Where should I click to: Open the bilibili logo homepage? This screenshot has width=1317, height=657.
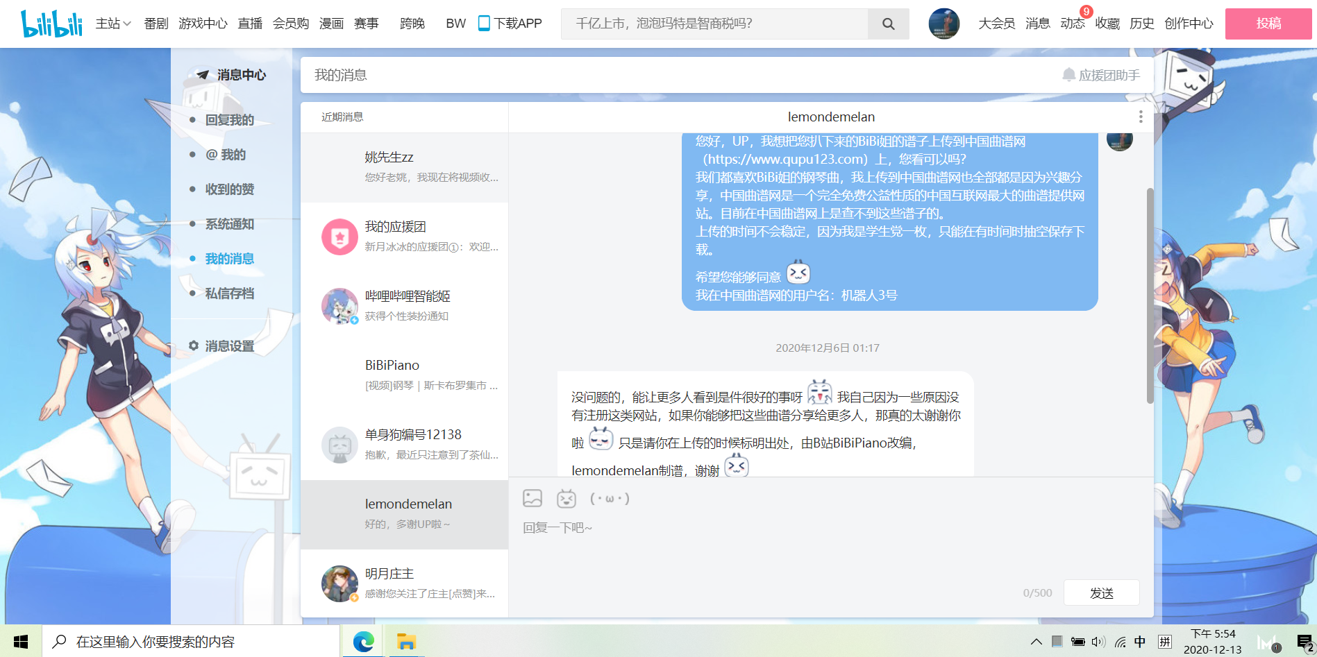coord(51,24)
